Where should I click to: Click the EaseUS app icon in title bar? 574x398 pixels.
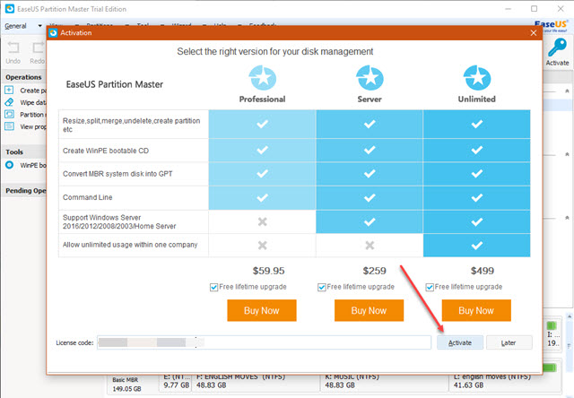point(10,9)
